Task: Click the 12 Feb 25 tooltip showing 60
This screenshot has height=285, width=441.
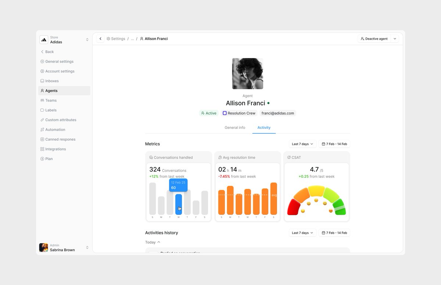Action: pos(178,185)
